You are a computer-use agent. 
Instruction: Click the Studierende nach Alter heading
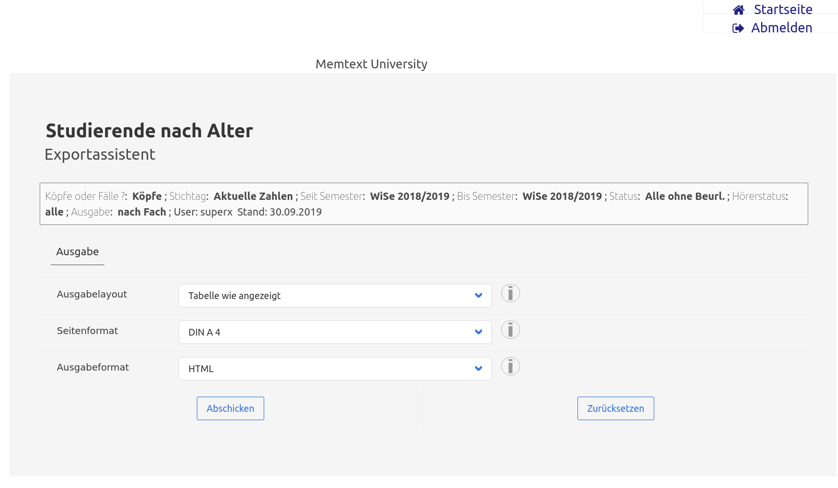coord(149,131)
